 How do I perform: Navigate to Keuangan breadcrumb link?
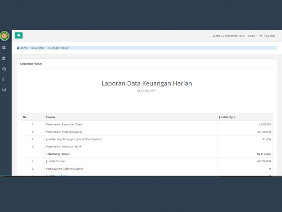coord(37,48)
